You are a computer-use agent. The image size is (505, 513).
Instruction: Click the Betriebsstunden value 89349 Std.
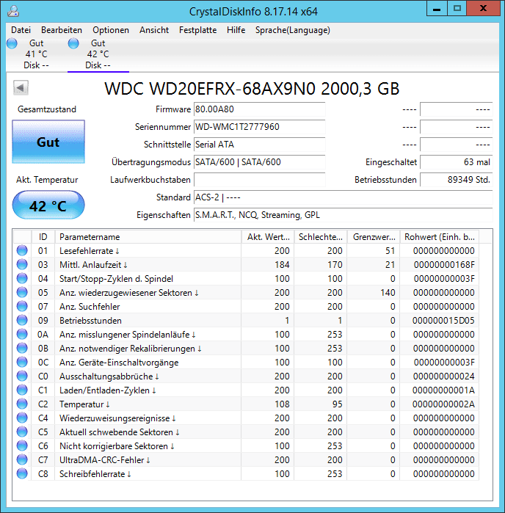coord(457,180)
